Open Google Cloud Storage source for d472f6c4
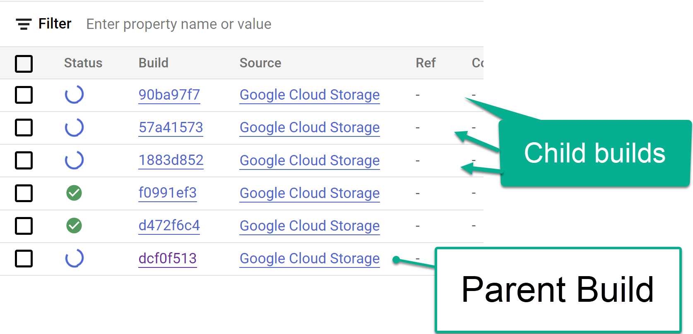The image size is (693, 334). 310,226
